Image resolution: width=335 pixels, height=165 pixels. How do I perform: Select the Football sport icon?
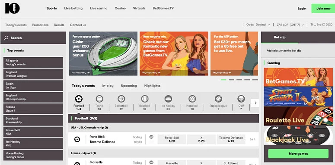(79, 99)
